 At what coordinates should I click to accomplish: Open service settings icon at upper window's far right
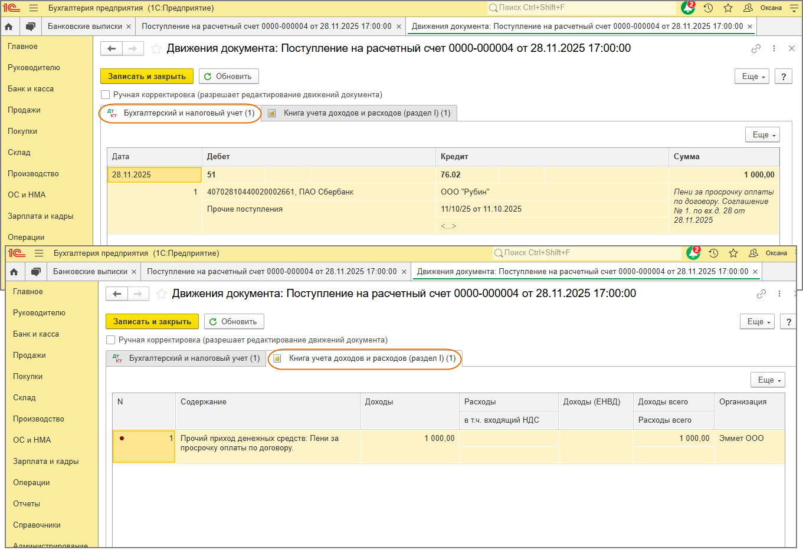[x=794, y=8]
